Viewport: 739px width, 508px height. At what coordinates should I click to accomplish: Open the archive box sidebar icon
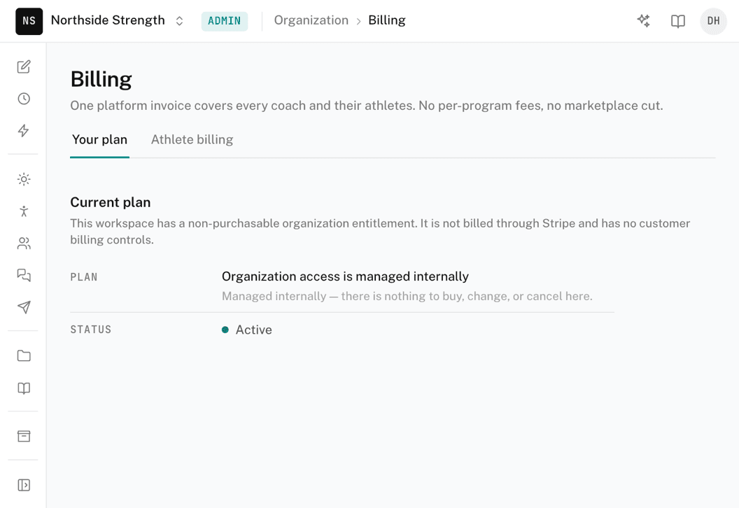(24, 437)
